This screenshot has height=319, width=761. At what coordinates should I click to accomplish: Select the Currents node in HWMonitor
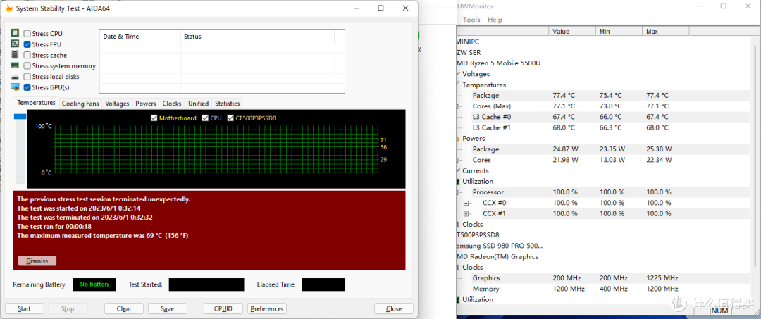point(475,170)
